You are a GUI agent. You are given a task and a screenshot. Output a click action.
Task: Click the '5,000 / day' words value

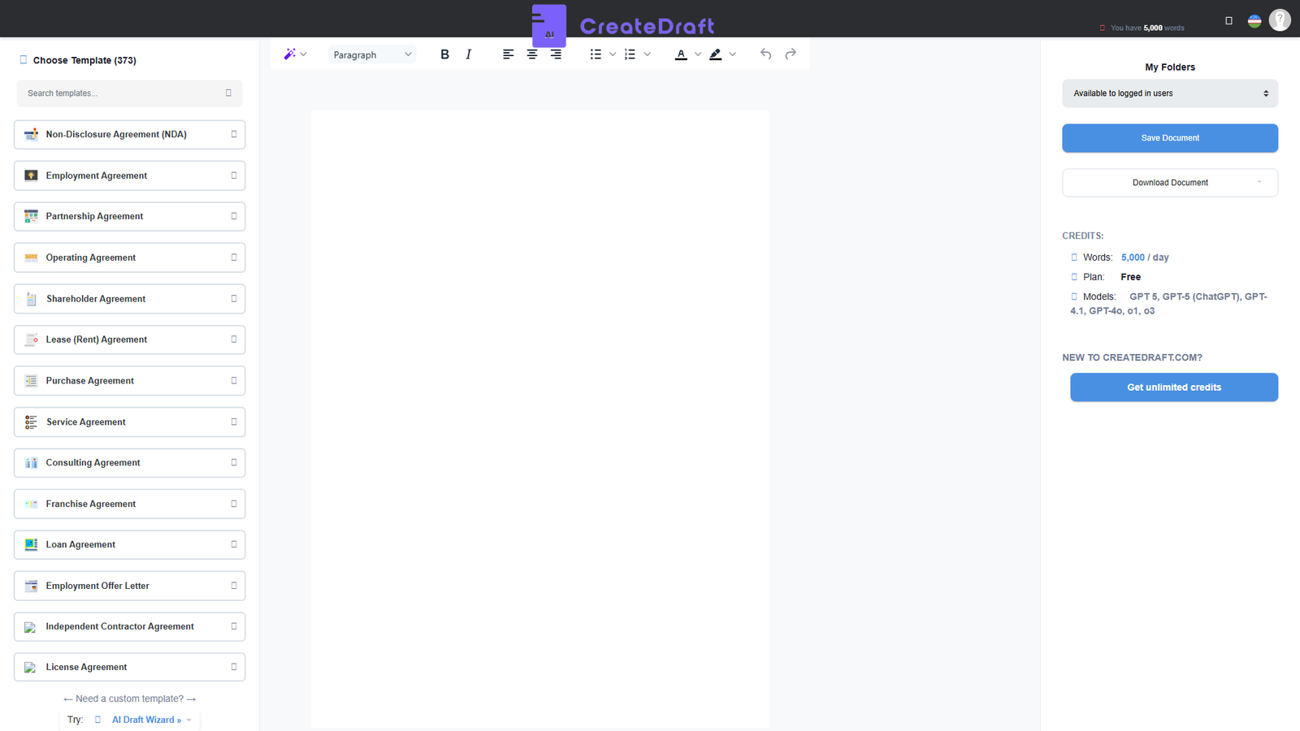pyautogui.click(x=1145, y=257)
